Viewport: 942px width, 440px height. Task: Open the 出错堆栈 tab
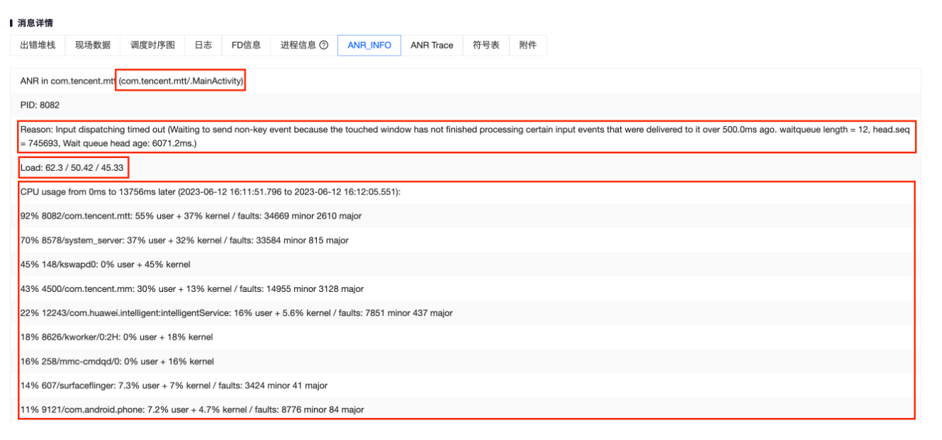pos(38,45)
